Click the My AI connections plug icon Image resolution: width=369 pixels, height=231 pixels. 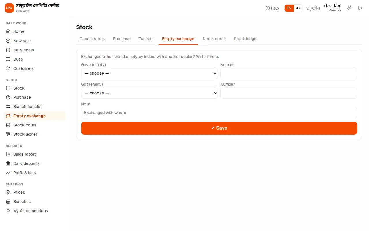point(8,211)
